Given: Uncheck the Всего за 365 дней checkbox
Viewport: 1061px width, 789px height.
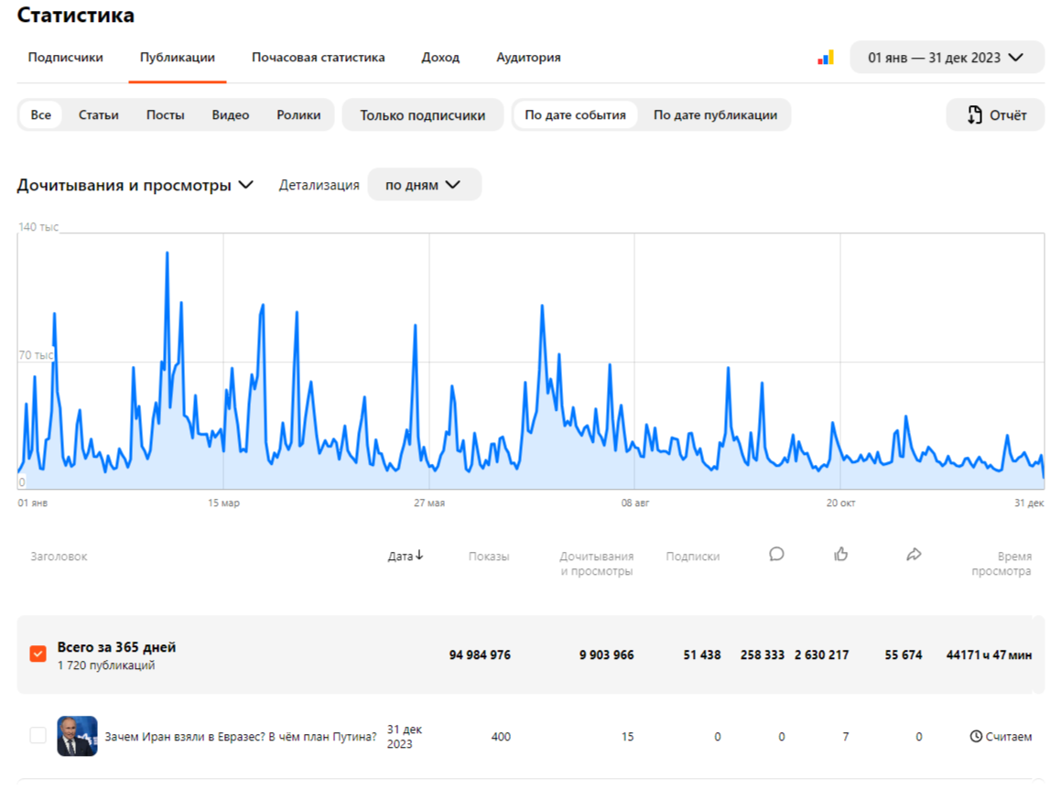Looking at the screenshot, I should (38, 654).
